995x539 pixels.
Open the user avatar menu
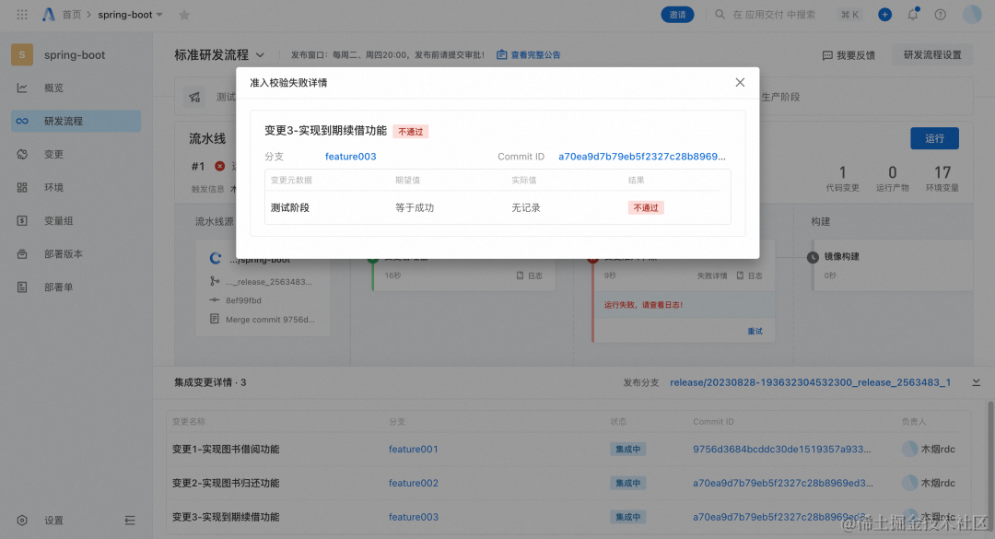(x=972, y=15)
